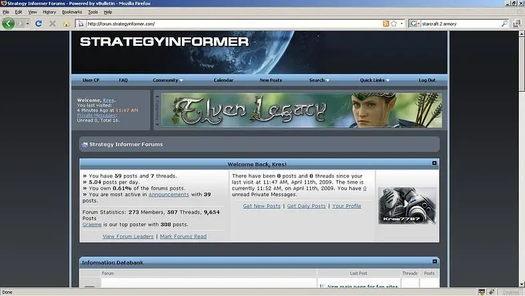Viewport: 525px width, 296px height.
Task: Click the Threads column header
Action: (410, 273)
